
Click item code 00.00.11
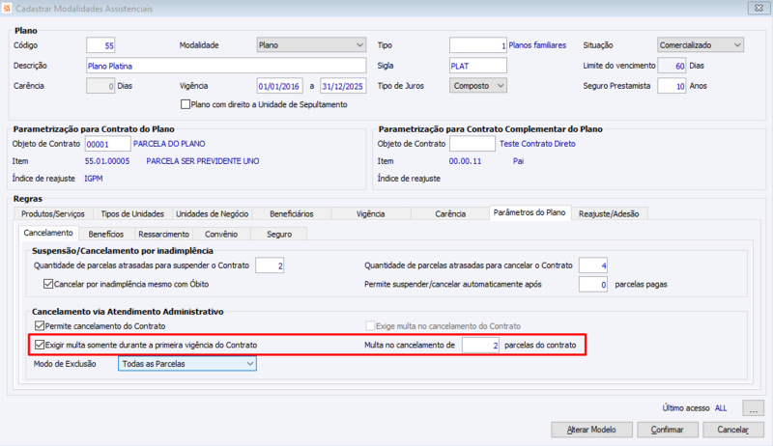pos(465,161)
